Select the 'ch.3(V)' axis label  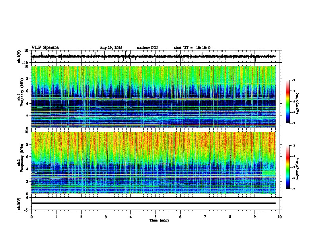19,204
